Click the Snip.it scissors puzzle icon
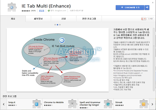The height and width of the screenshot is (110, 156). (37, 104)
